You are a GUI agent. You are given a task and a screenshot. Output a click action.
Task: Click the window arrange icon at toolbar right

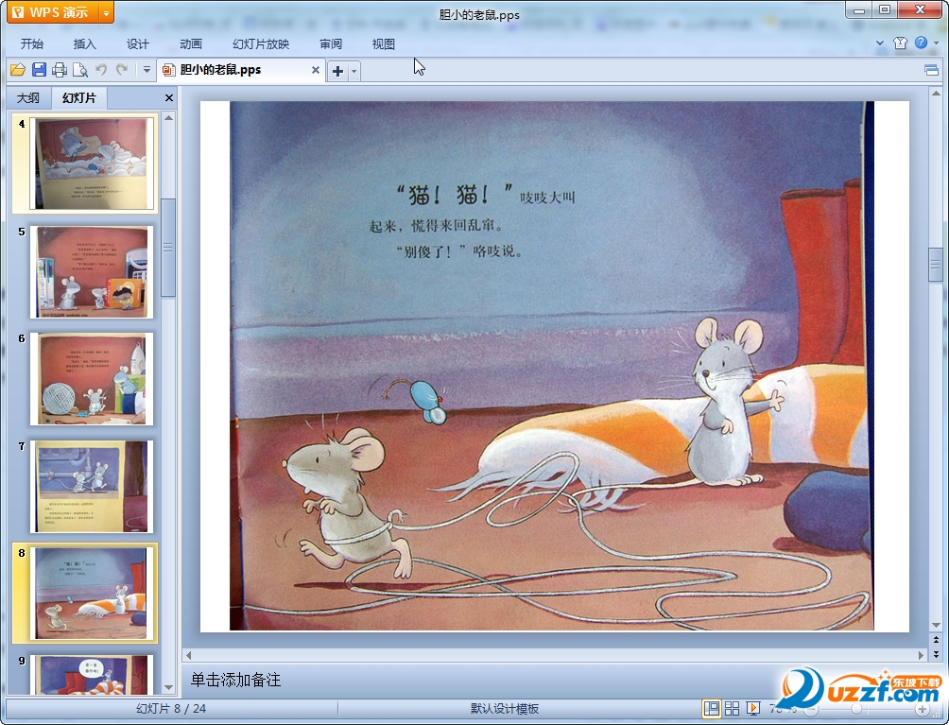click(x=931, y=70)
